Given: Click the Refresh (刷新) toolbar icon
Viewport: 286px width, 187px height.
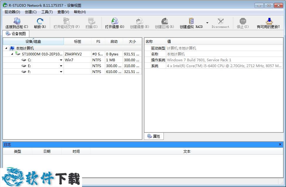Looking at the screenshot, I should point(40,21).
